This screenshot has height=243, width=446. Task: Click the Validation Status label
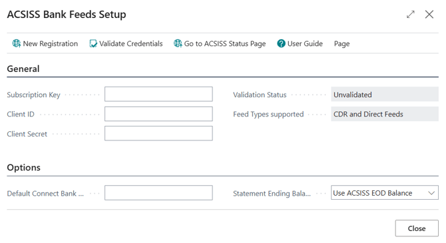click(x=260, y=95)
